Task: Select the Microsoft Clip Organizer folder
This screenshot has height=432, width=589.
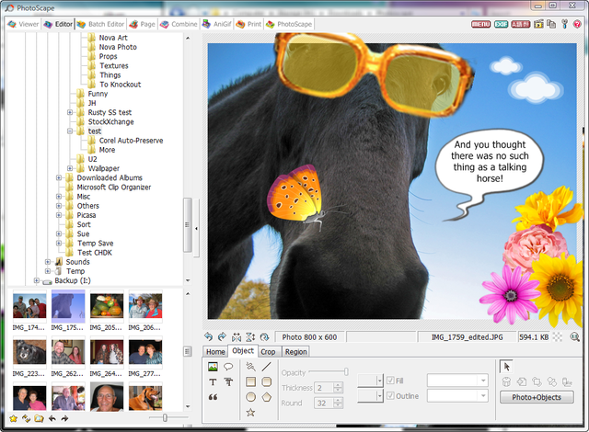Action: [114, 188]
